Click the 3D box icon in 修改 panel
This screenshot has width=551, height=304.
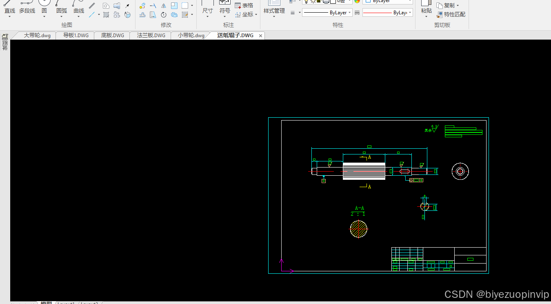pos(174,15)
